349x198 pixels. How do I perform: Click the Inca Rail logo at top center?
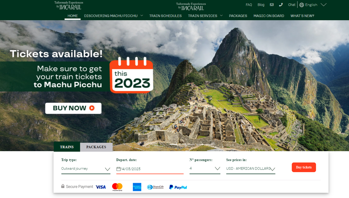(191, 6)
